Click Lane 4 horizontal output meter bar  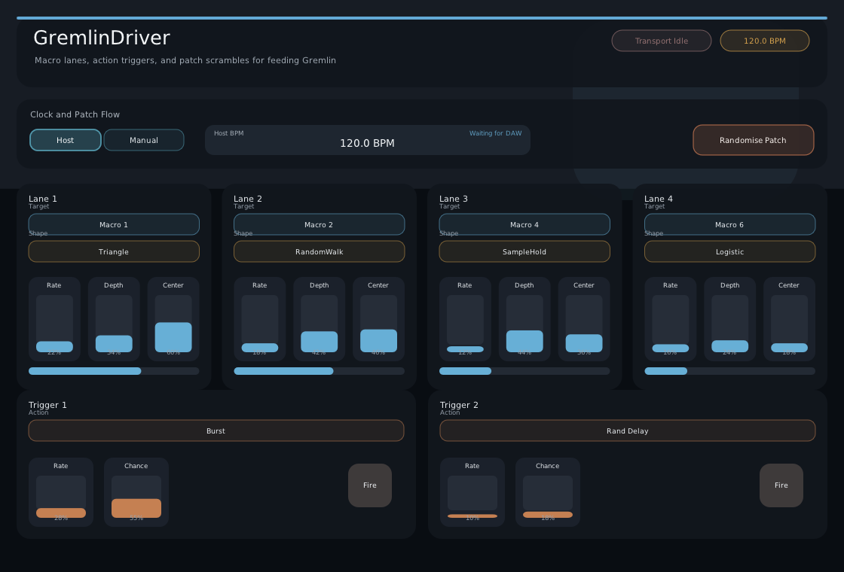click(x=729, y=371)
